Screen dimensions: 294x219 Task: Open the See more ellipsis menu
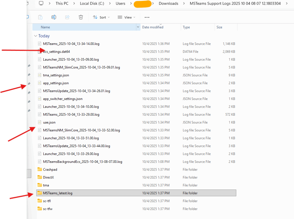coord(147,17)
